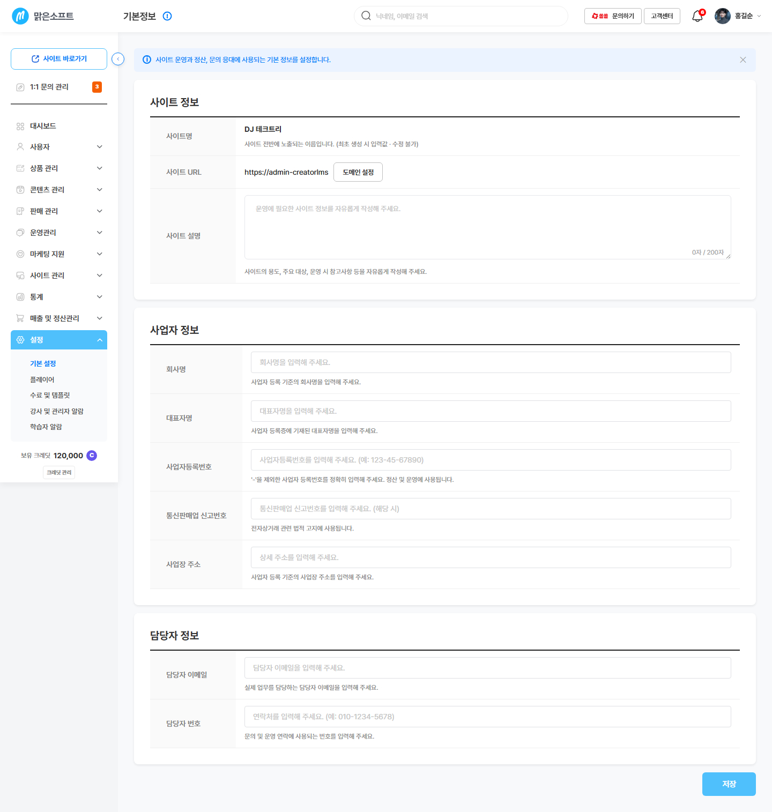Click the 판매 관리 icon
Viewport: 772px width, 812px height.
tap(20, 211)
